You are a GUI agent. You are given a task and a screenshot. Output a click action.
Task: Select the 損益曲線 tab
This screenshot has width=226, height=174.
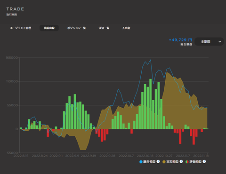(x=49, y=28)
